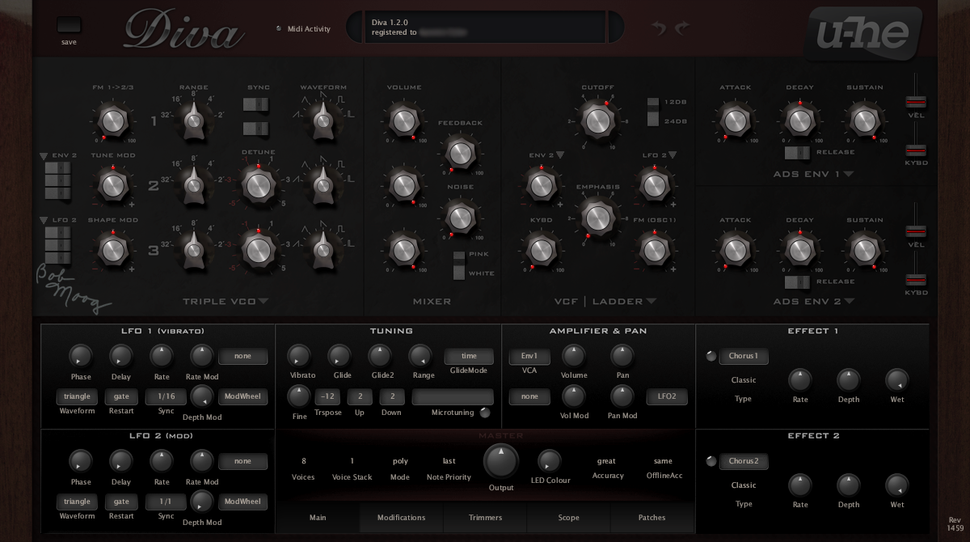Click LFO 1 Phase knob
Image resolution: width=970 pixels, height=542 pixels.
click(80, 355)
